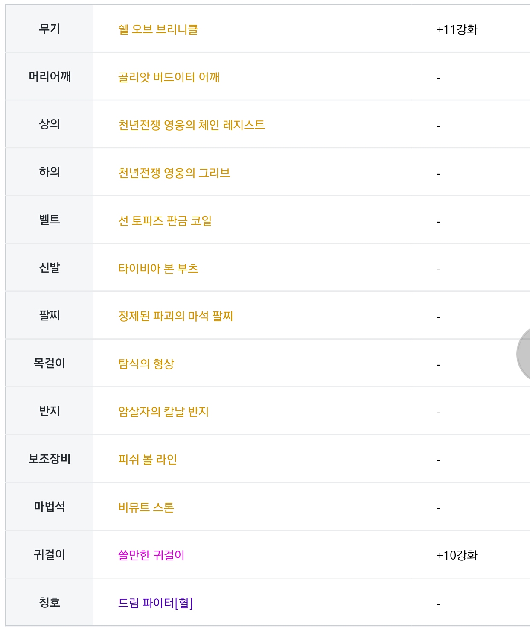530x642 pixels.
Task: Click 선 토파즈 판금 코일 belt item
Action: coord(165,221)
